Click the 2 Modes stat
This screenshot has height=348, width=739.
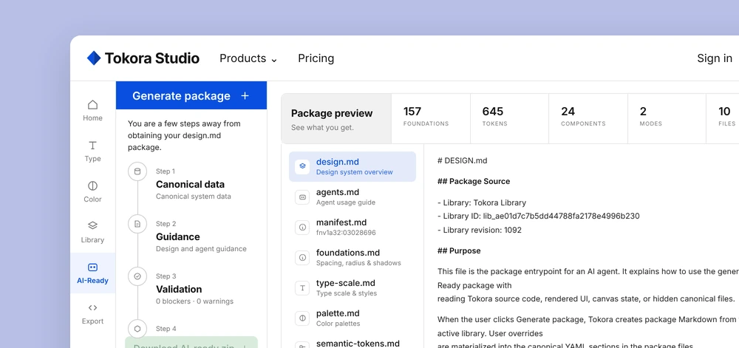pyautogui.click(x=667, y=119)
